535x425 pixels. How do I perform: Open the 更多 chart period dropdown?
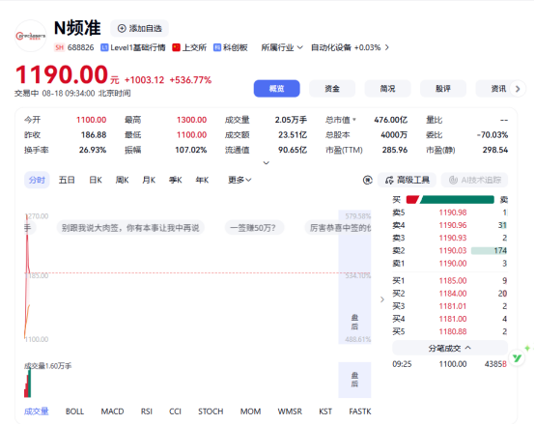[x=239, y=180]
